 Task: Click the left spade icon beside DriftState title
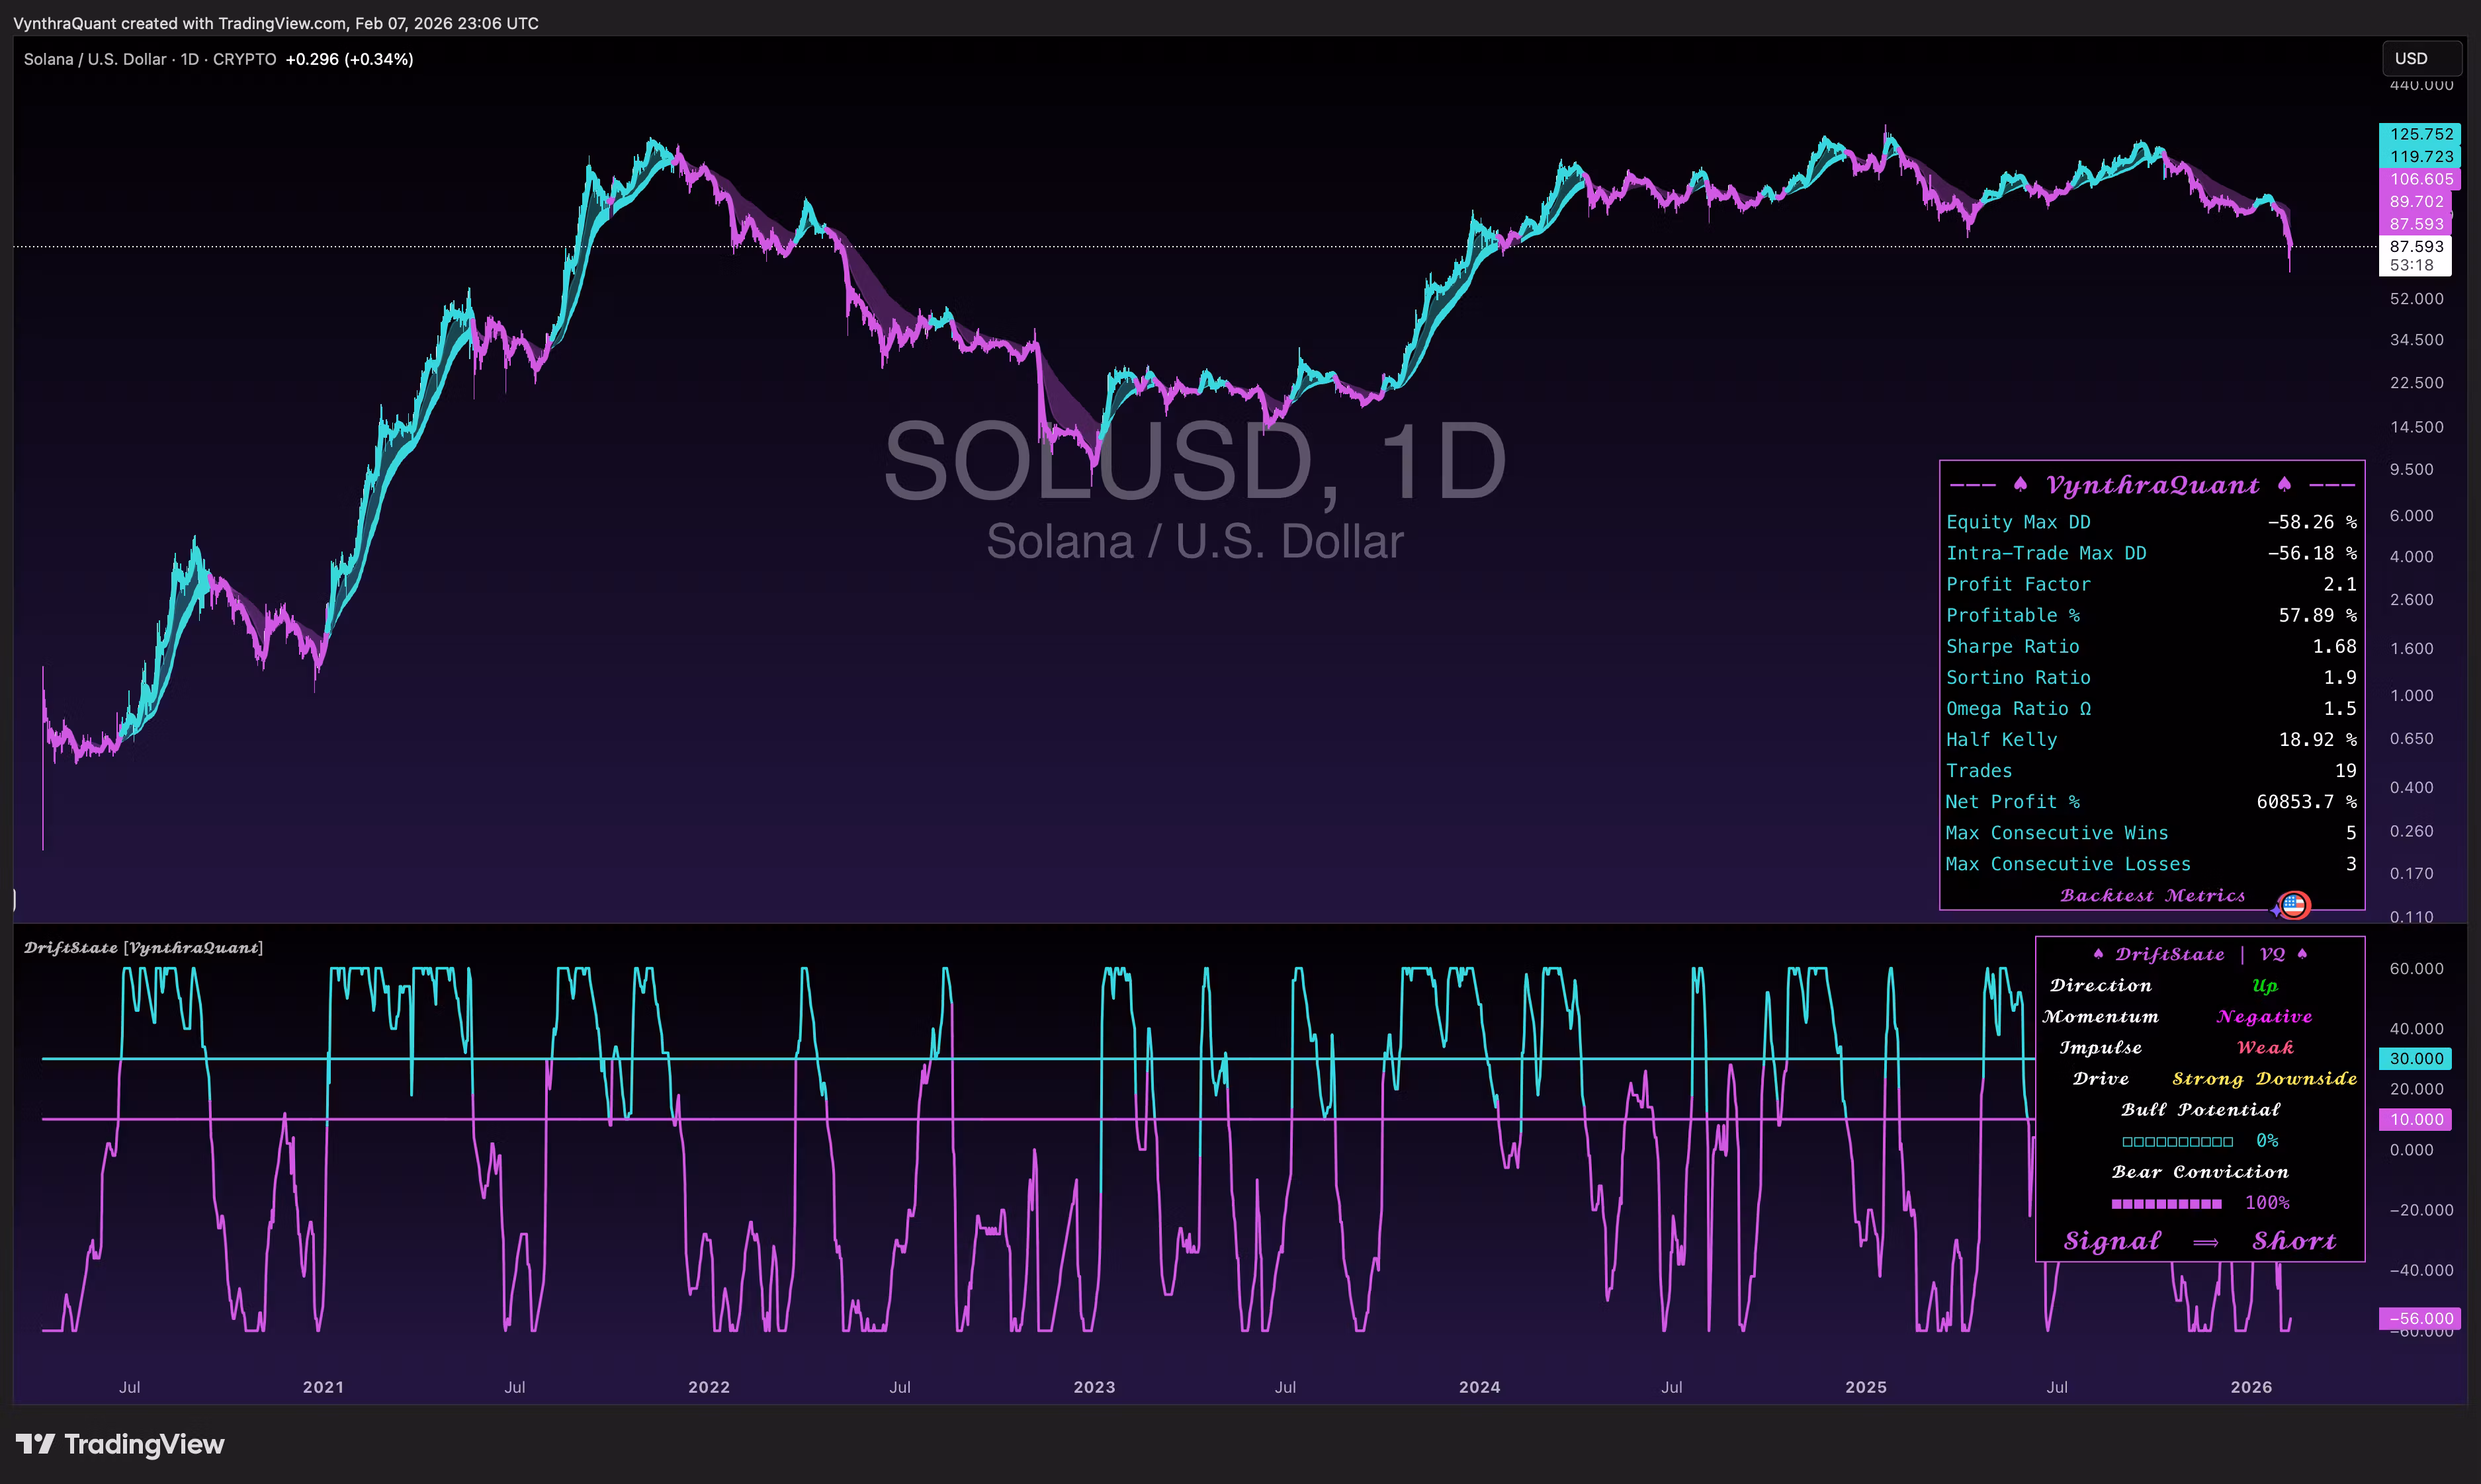(2098, 954)
